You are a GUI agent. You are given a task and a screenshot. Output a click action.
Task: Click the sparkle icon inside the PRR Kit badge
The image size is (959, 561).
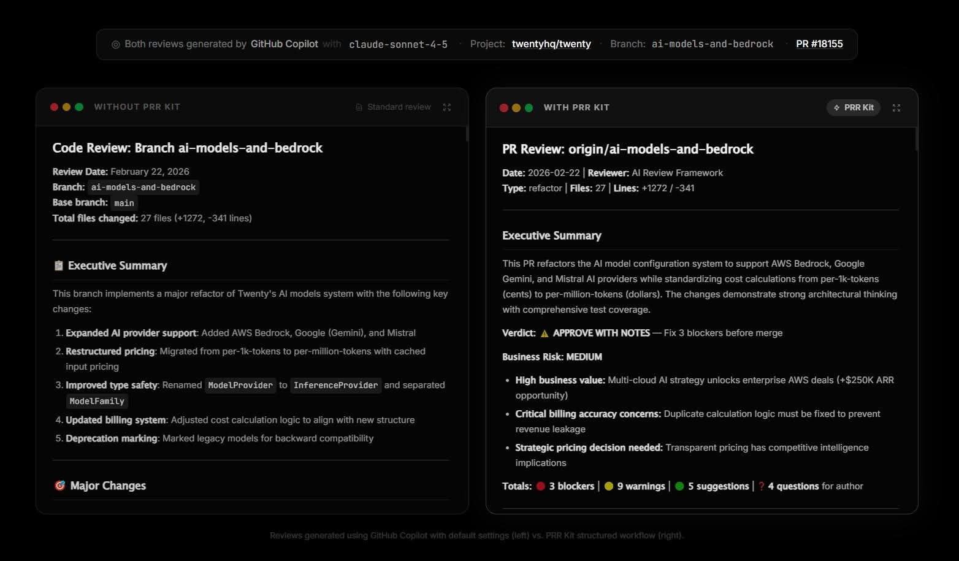(838, 107)
